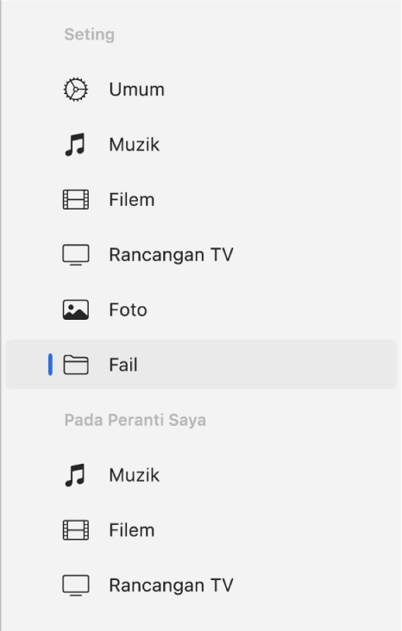Go to the Foto sidebar item
The height and width of the screenshot is (631, 402).
coord(201,309)
